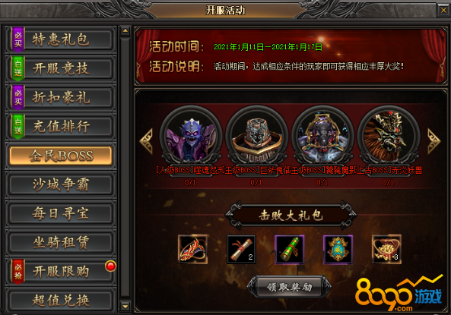This screenshot has width=451, height=315.
Task: Click the gold coin bag reward
Action: (386, 249)
